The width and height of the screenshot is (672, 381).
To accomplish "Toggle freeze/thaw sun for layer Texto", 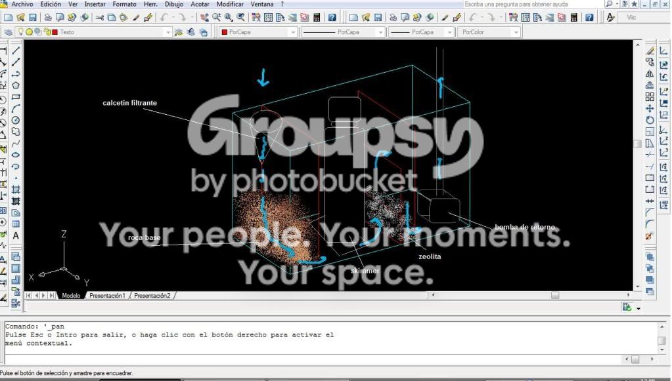I will coord(29,32).
